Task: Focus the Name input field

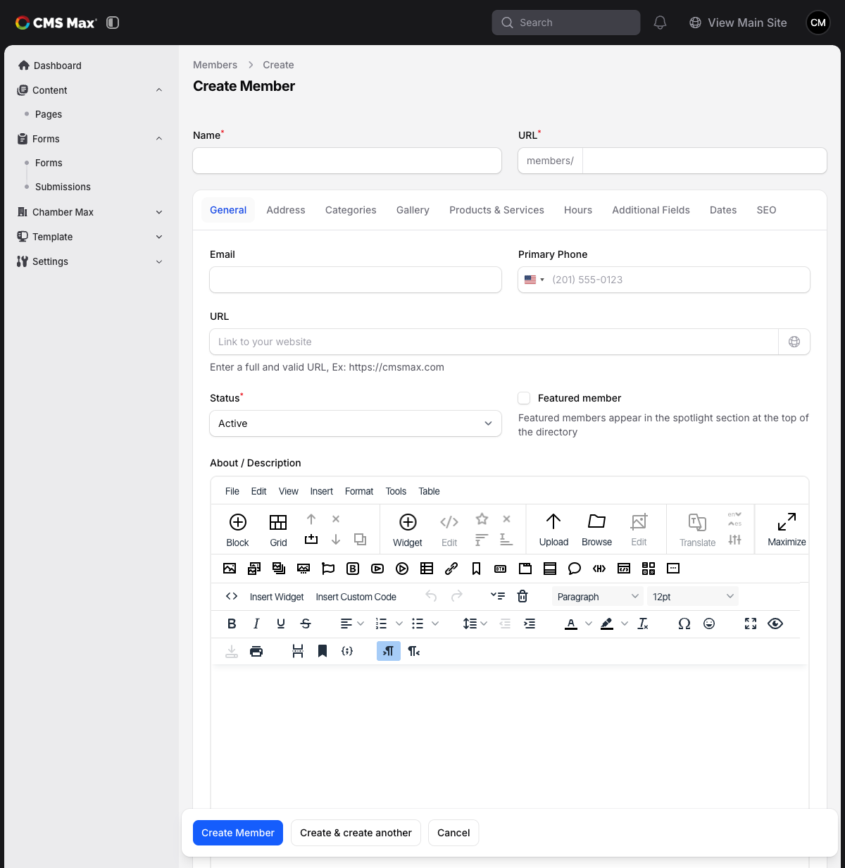Action: [347, 161]
